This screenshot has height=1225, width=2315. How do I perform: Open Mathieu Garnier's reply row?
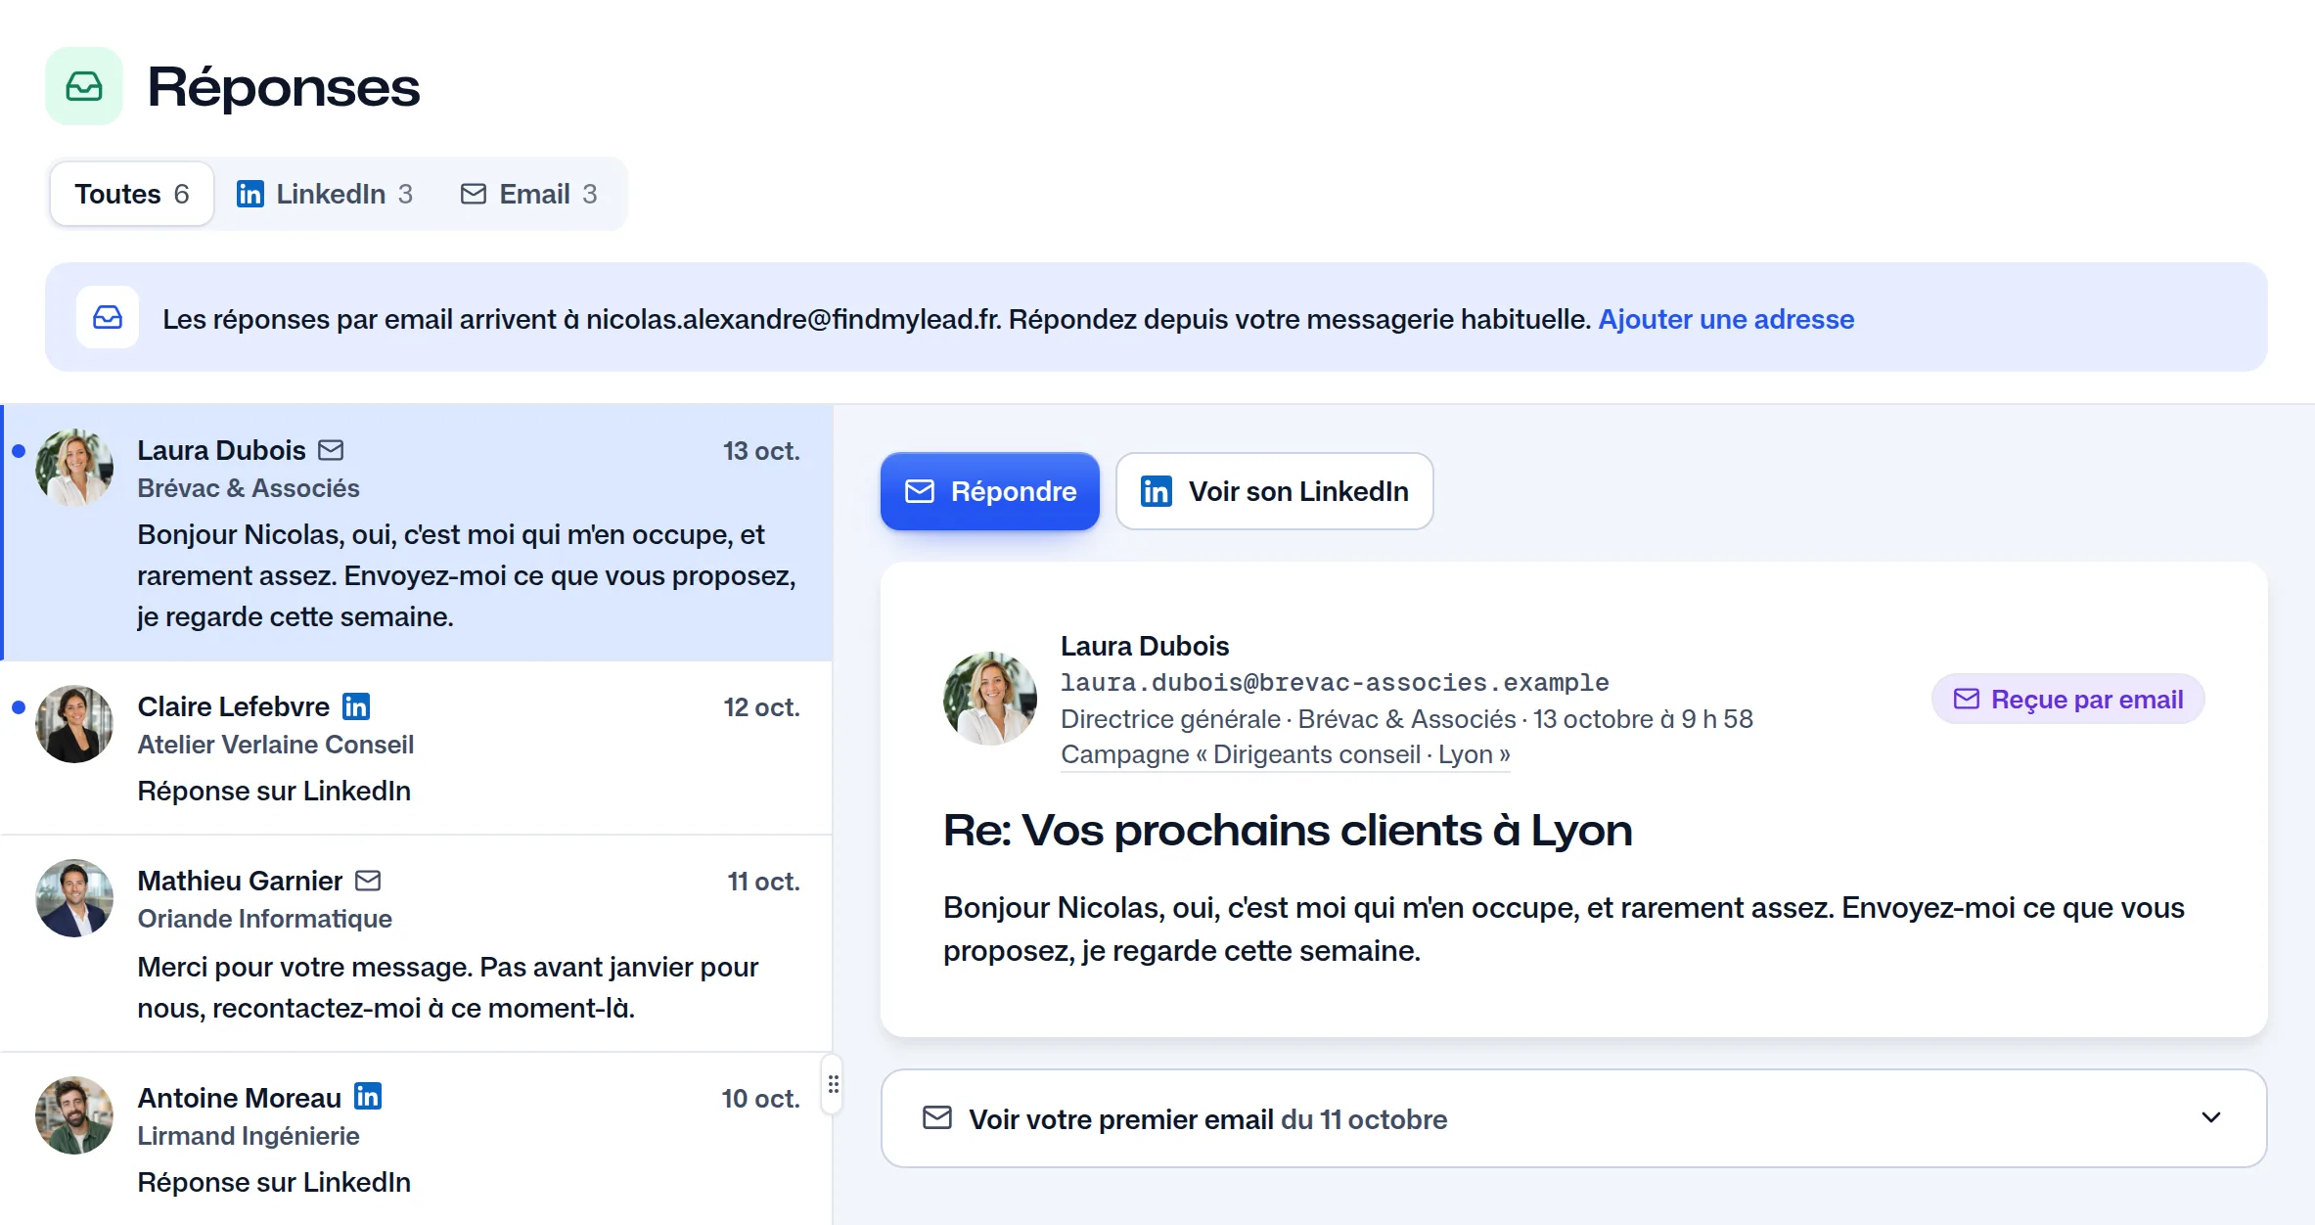coord(417,943)
